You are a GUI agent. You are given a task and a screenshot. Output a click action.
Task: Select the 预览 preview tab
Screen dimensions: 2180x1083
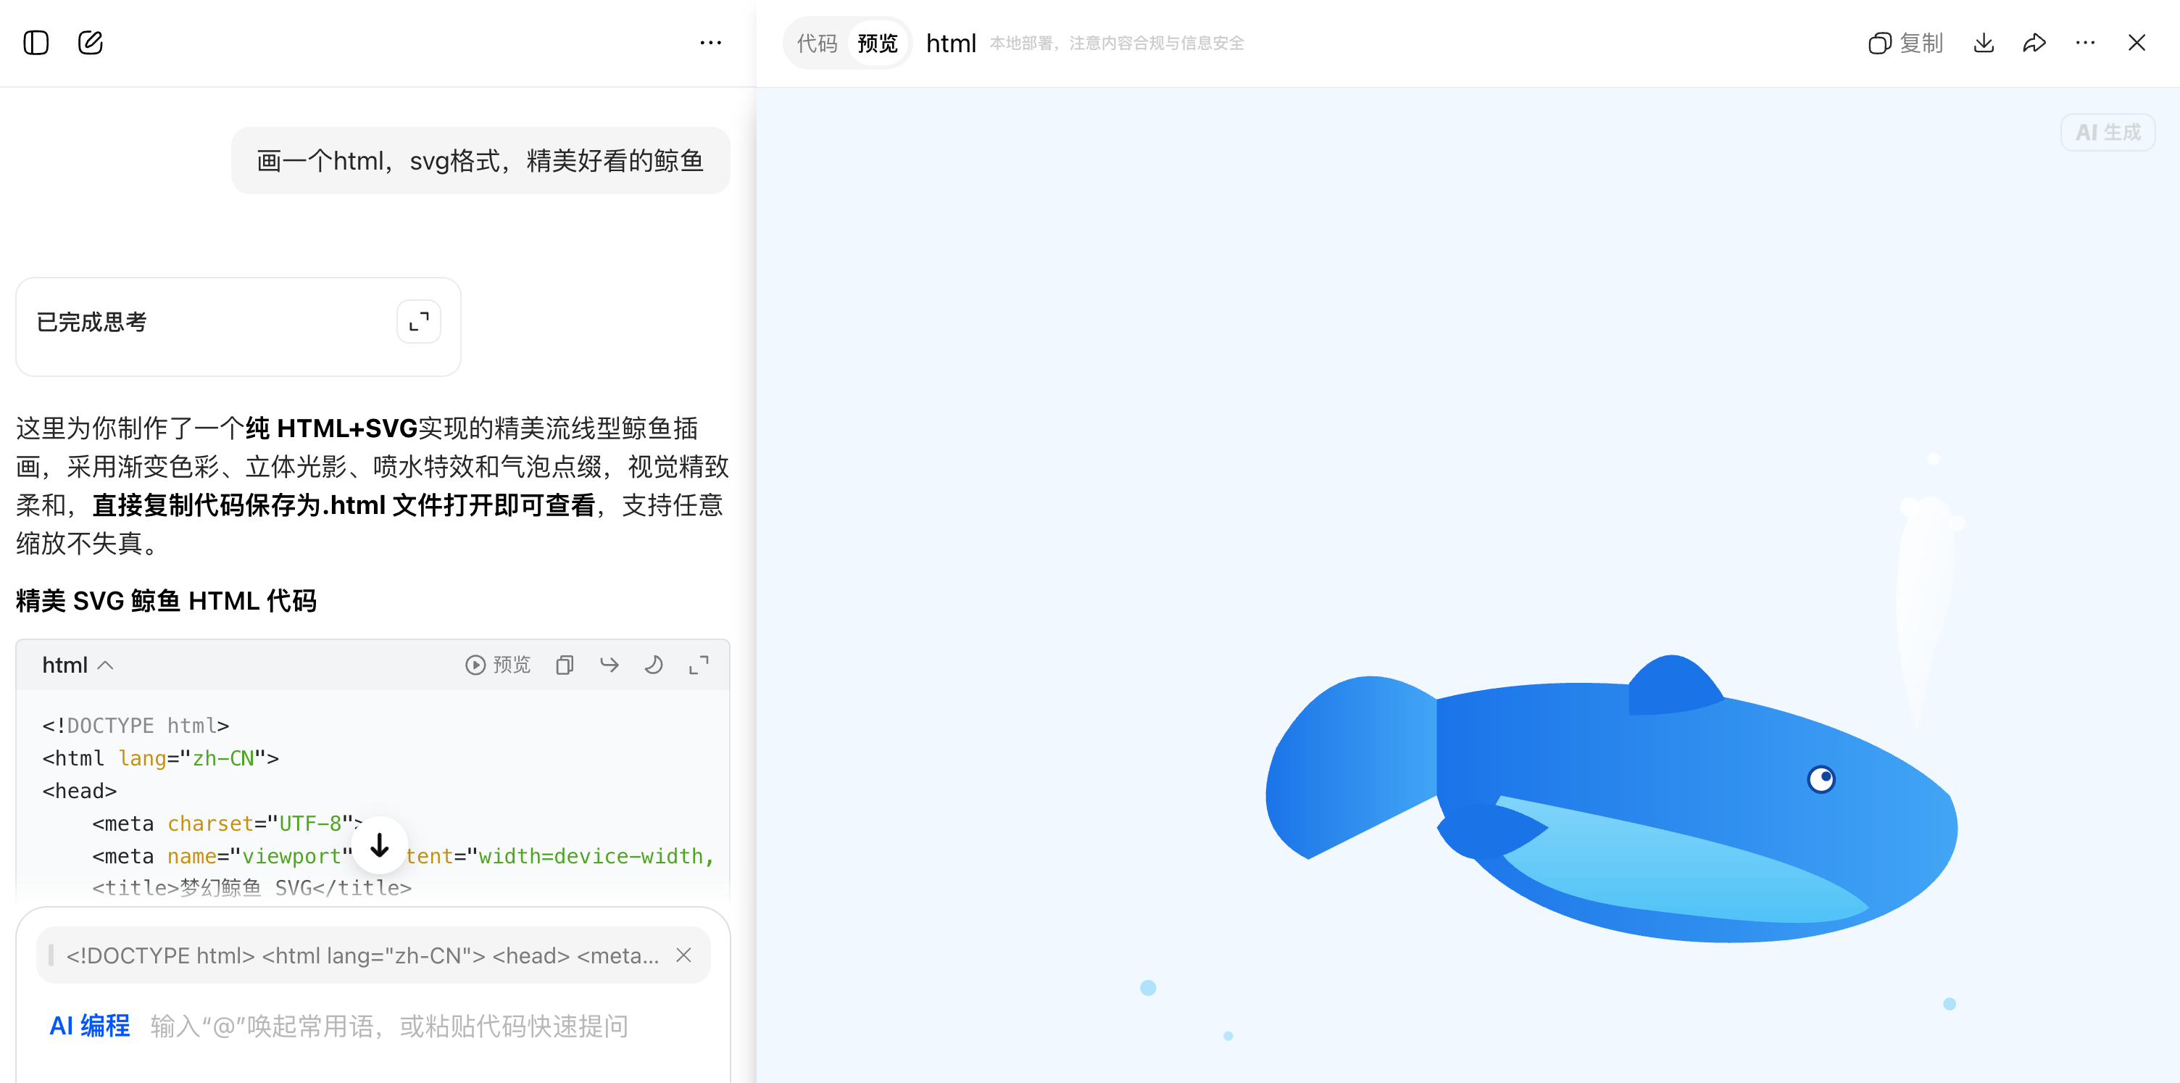(878, 42)
